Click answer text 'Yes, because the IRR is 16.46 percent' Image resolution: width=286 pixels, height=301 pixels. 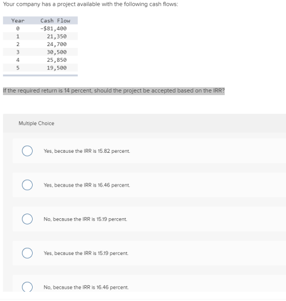87,185
